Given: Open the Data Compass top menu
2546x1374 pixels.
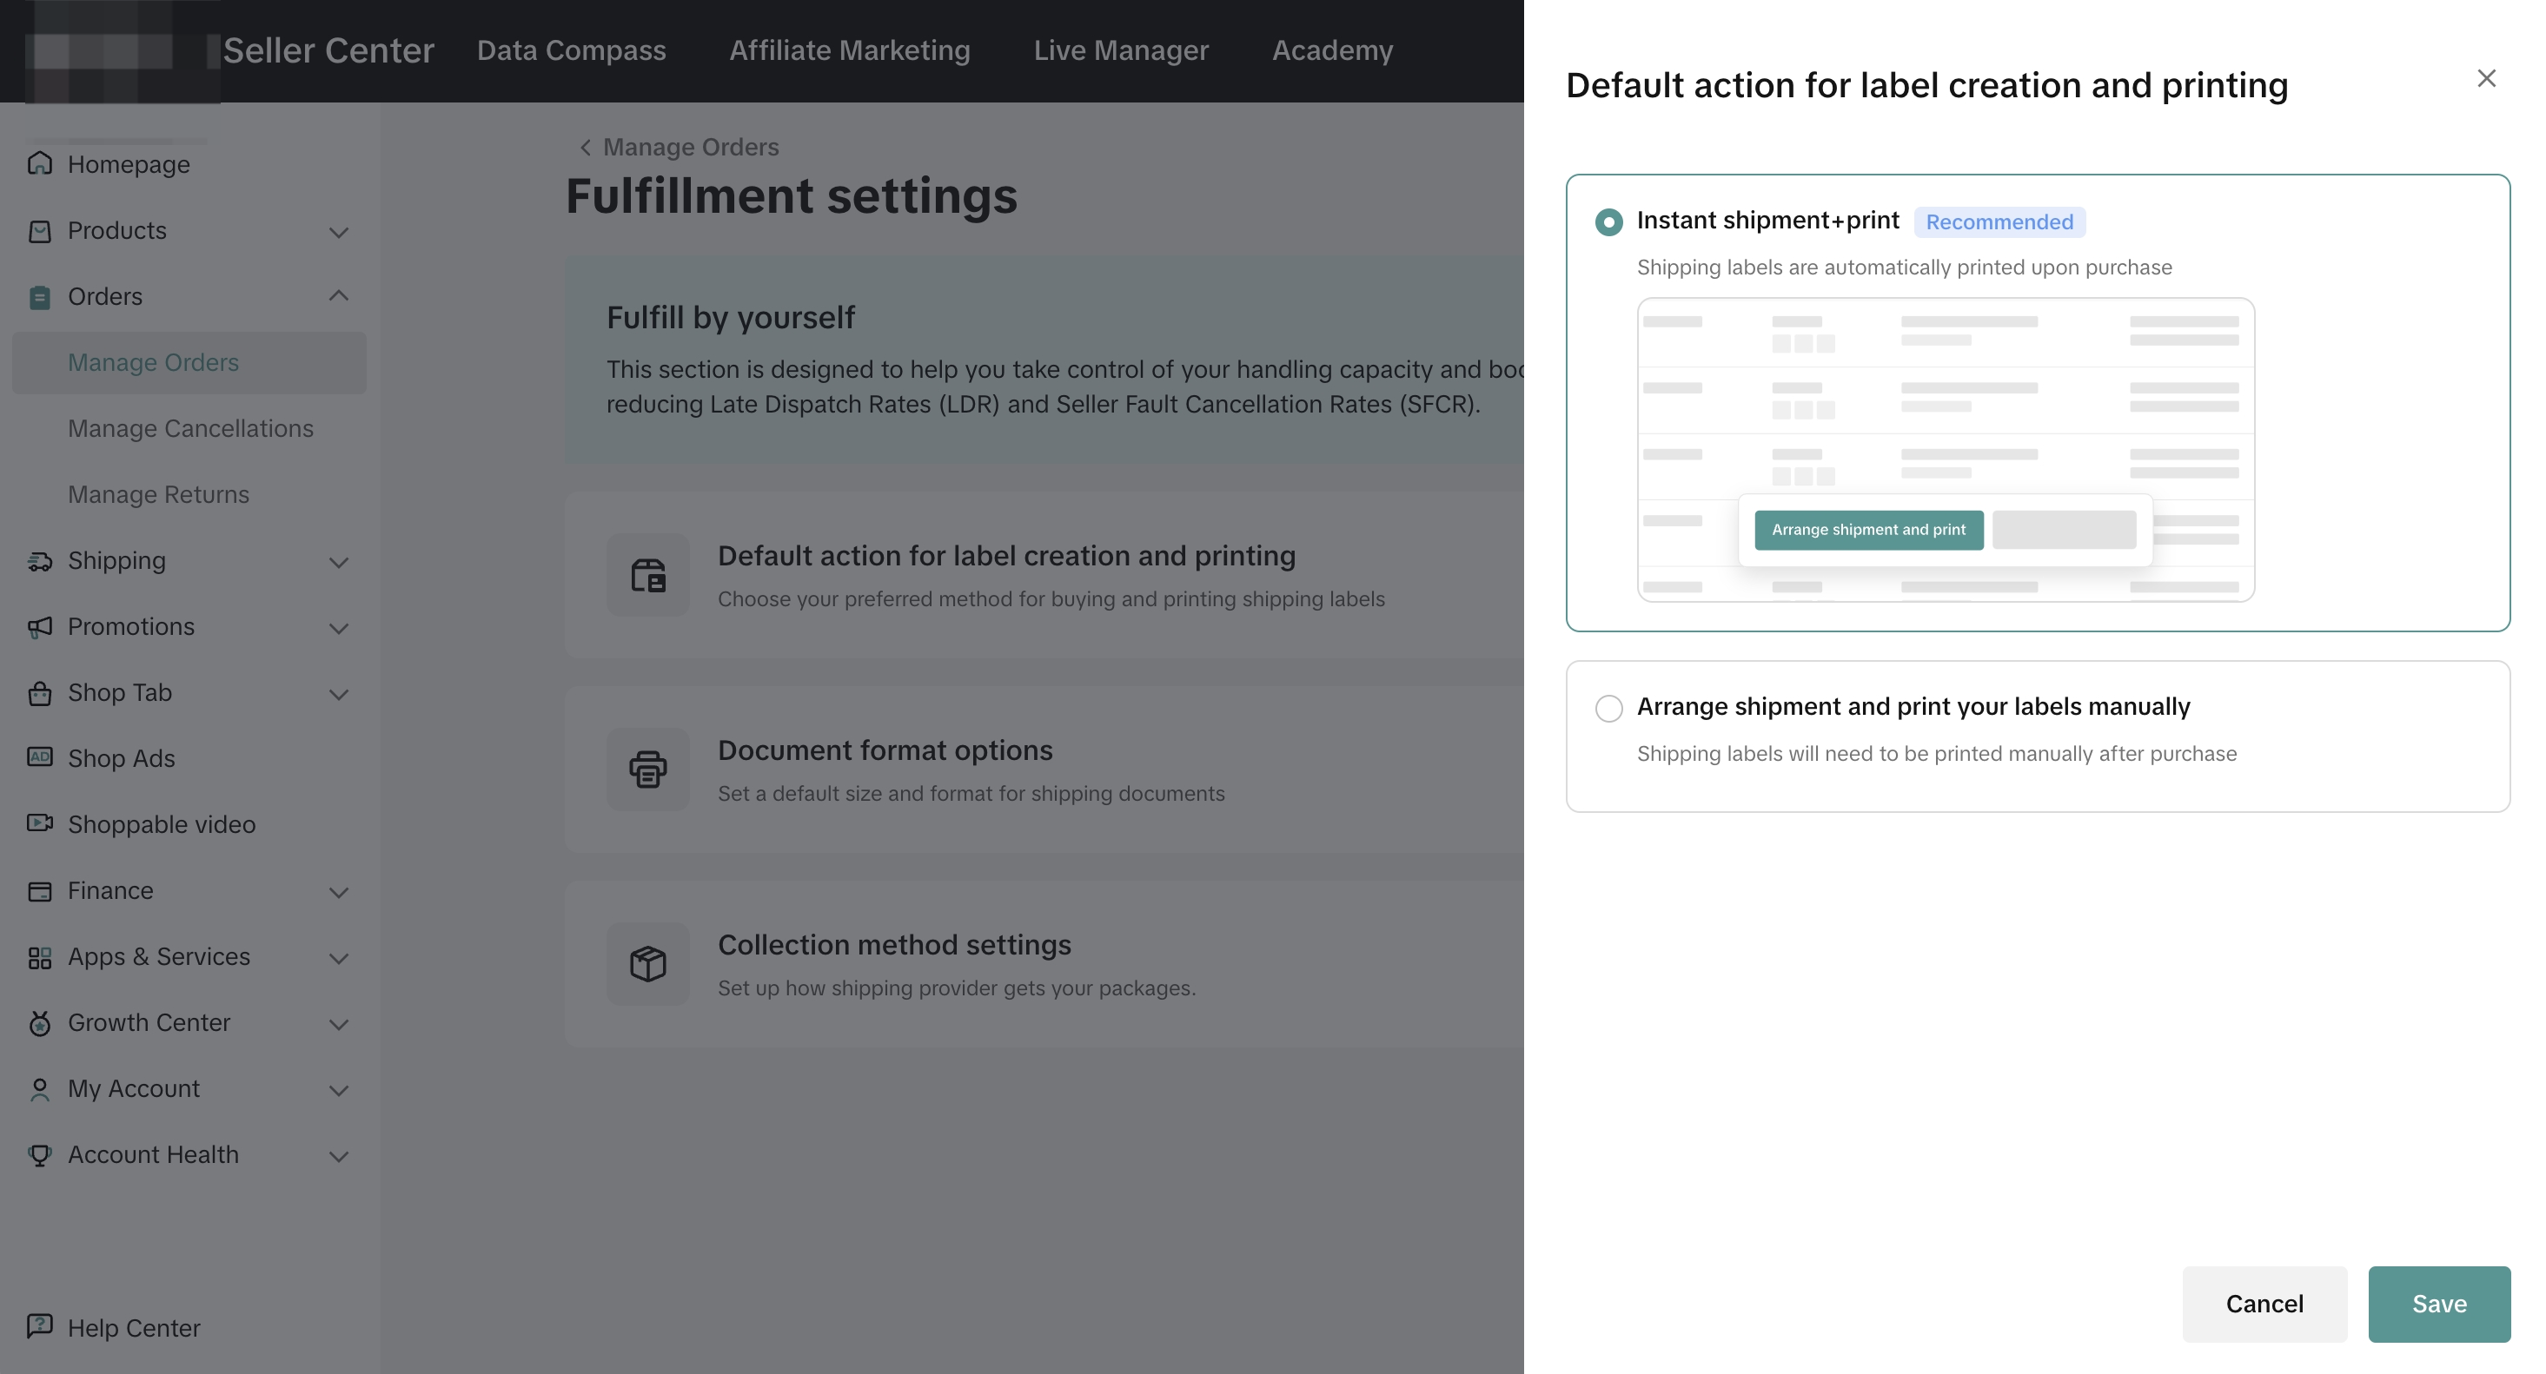Looking at the screenshot, I should click(x=571, y=50).
